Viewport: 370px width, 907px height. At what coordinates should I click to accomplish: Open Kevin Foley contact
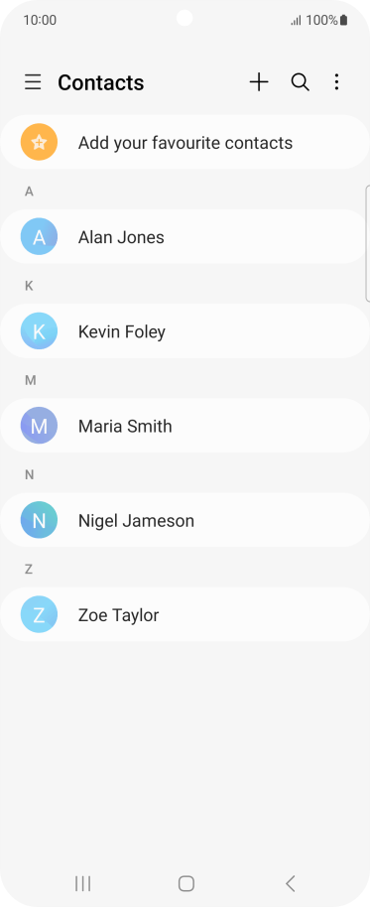point(185,330)
